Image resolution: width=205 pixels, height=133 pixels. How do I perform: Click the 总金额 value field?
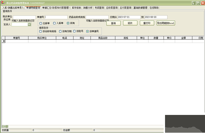point(128,130)
